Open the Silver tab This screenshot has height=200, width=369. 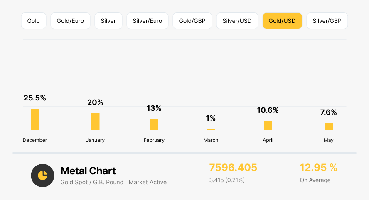(x=108, y=21)
